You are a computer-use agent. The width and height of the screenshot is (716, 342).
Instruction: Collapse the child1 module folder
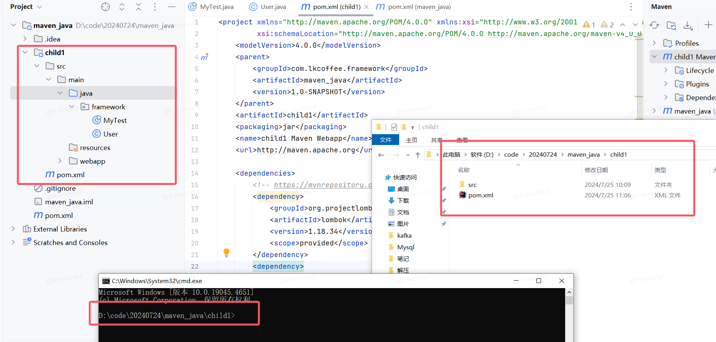25,52
